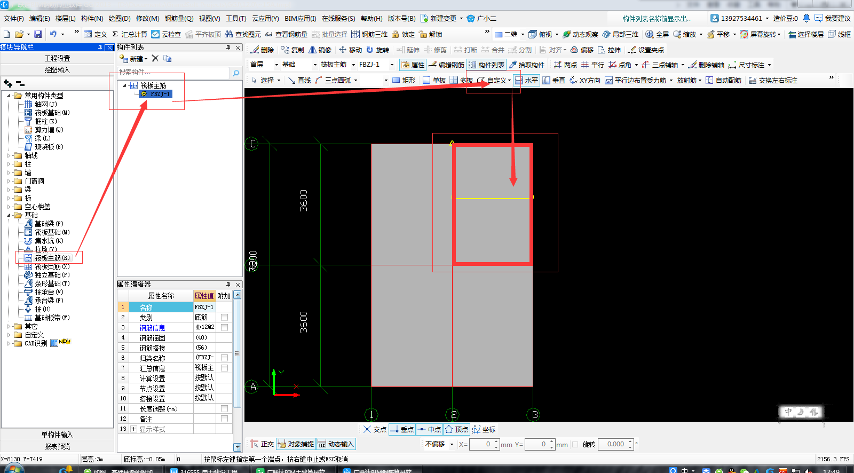854x473 pixels.
Task: Click 删除辅轴 delete auxiliary axis
Action: point(706,65)
